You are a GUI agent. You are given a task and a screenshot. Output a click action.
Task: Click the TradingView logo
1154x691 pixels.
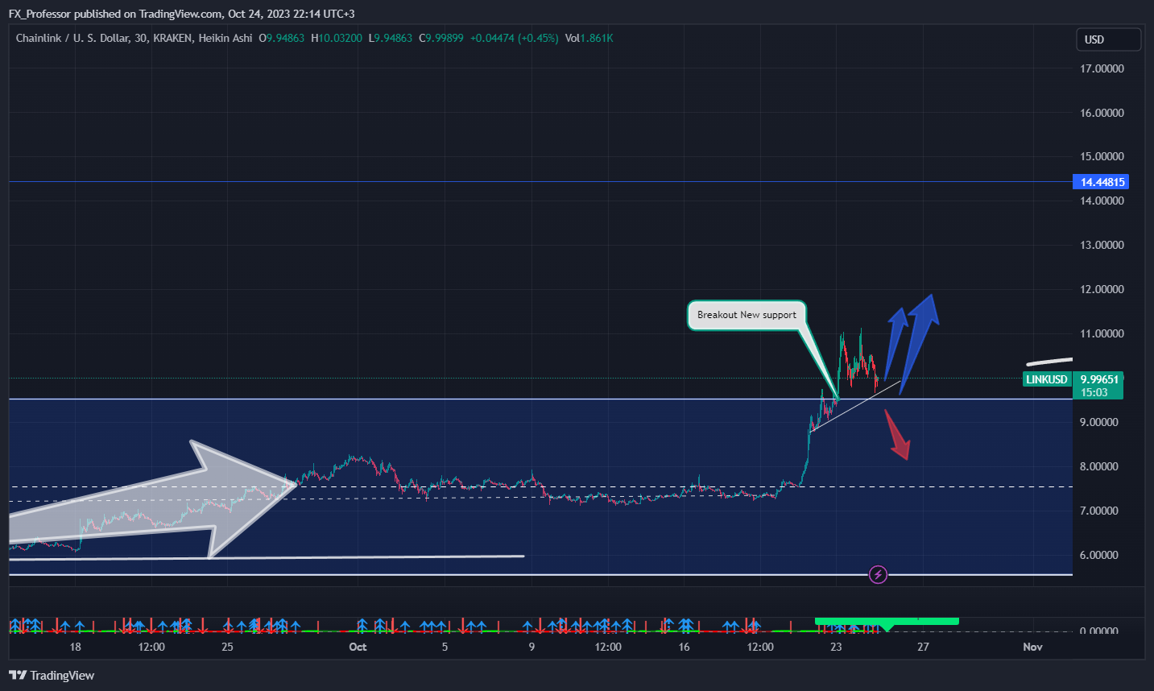click(x=52, y=675)
